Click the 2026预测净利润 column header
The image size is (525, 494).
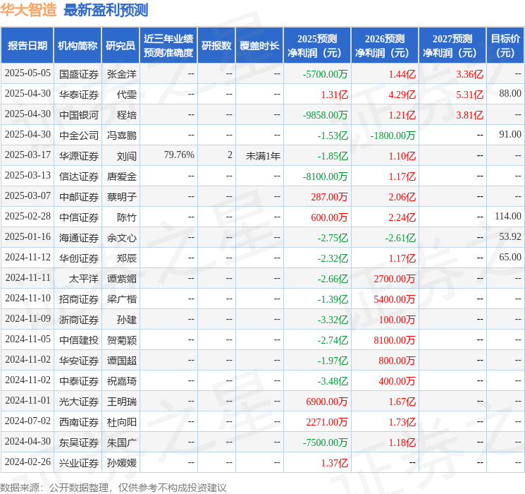click(x=385, y=46)
